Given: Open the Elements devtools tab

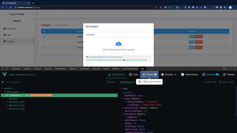Looking at the screenshot, I should click(x=16, y=69).
